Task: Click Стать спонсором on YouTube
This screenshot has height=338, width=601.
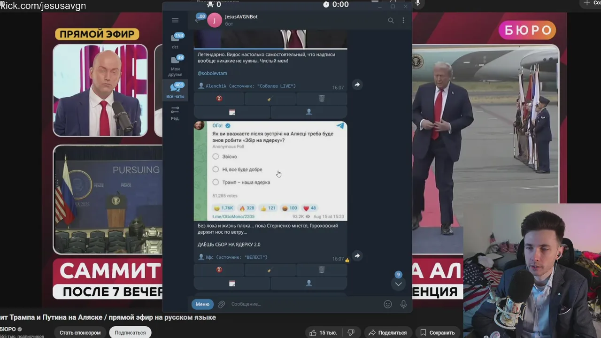Action: pyautogui.click(x=80, y=332)
